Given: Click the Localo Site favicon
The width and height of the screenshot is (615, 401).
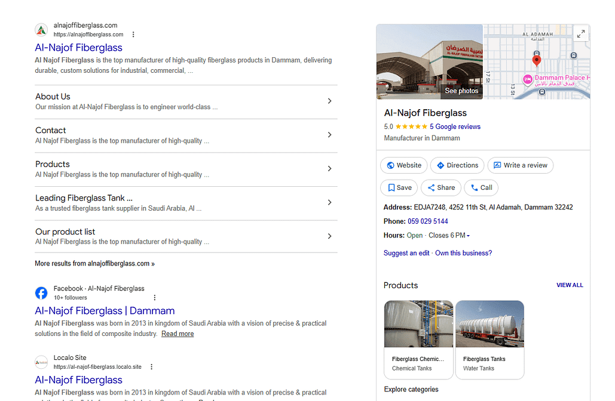Looking at the screenshot, I should (x=41, y=362).
